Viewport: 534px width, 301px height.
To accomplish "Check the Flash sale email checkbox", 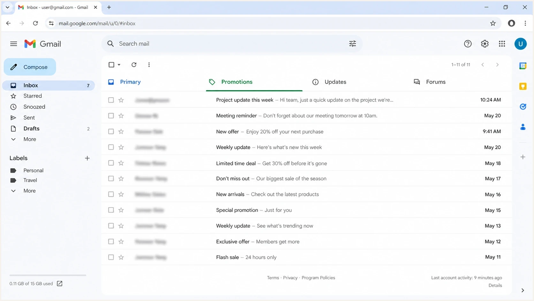I will [x=111, y=257].
